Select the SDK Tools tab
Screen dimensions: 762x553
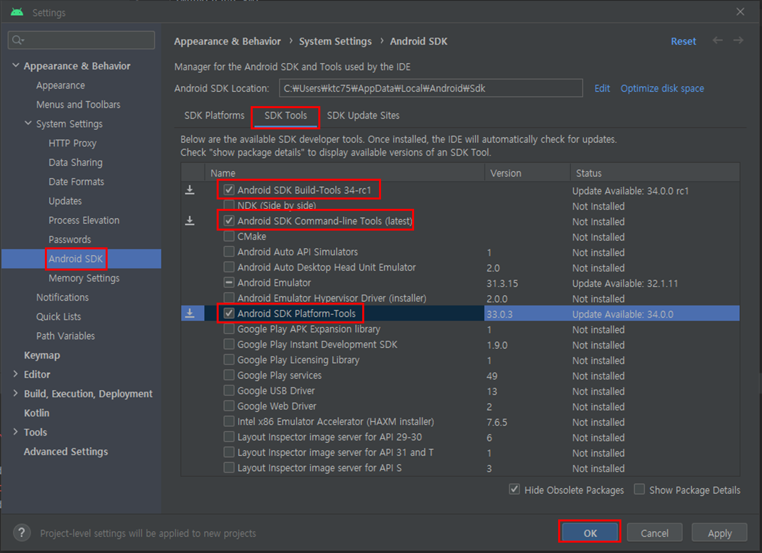coord(285,115)
